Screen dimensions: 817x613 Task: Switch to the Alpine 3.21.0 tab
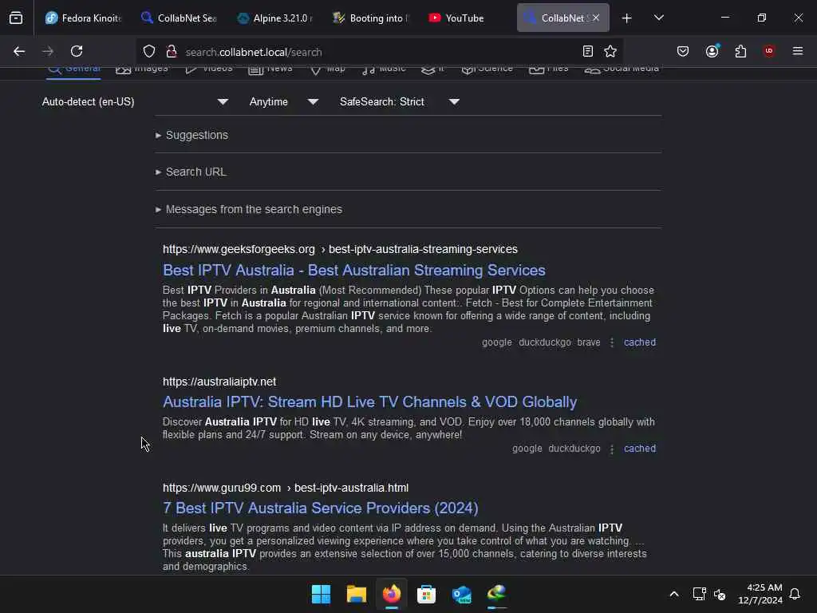[274, 18]
